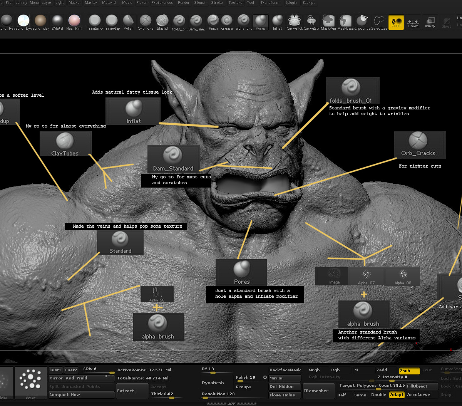This screenshot has width=462, height=406.
Task: Open the Preferences menu
Action: [x=162, y=3]
